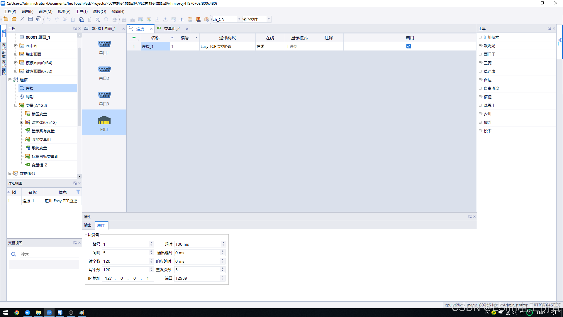Open the zh_CN language dropdown
The width and height of the screenshot is (563, 317).
point(239,19)
